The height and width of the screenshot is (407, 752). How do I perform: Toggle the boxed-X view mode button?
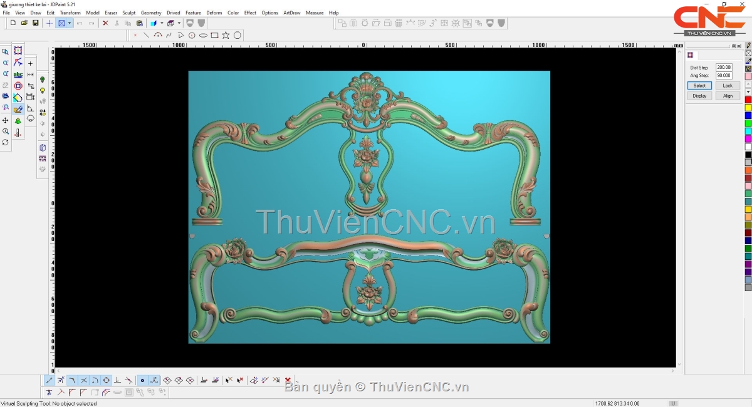coord(61,23)
